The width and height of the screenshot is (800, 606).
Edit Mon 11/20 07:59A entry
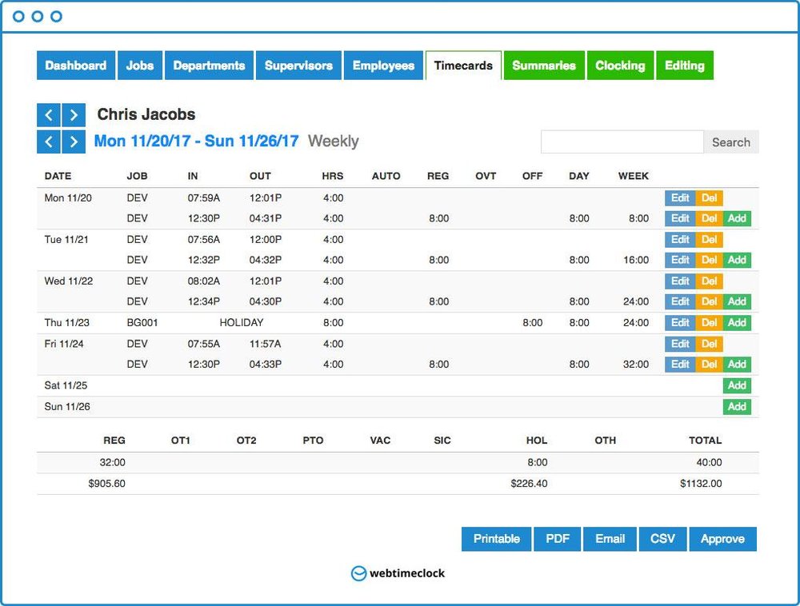click(x=679, y=197)
